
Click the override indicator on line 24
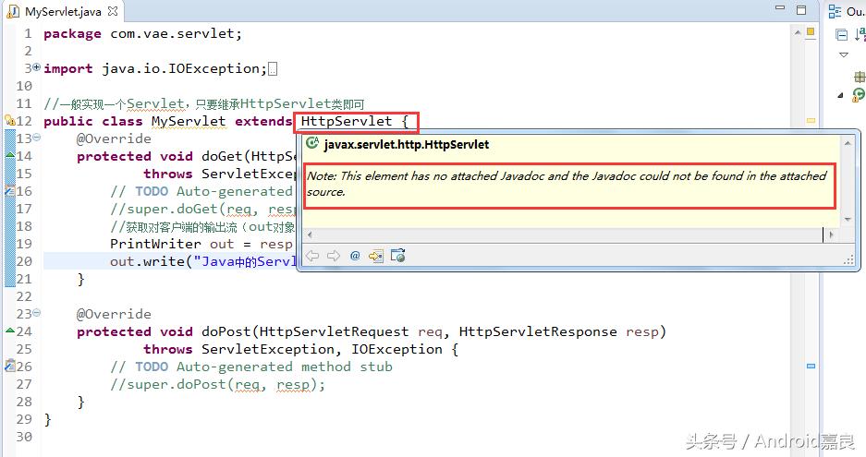(10, 331)
